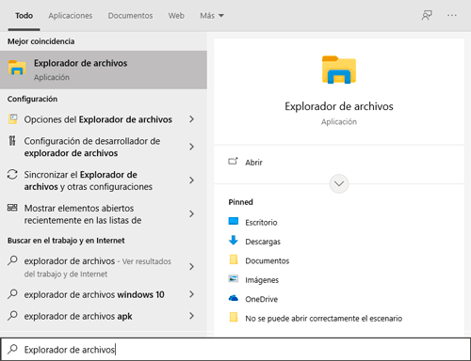Click Explorador de archivos title in preview pane
The height and width of the screenshot is (361, 471).
pos(339,106)
